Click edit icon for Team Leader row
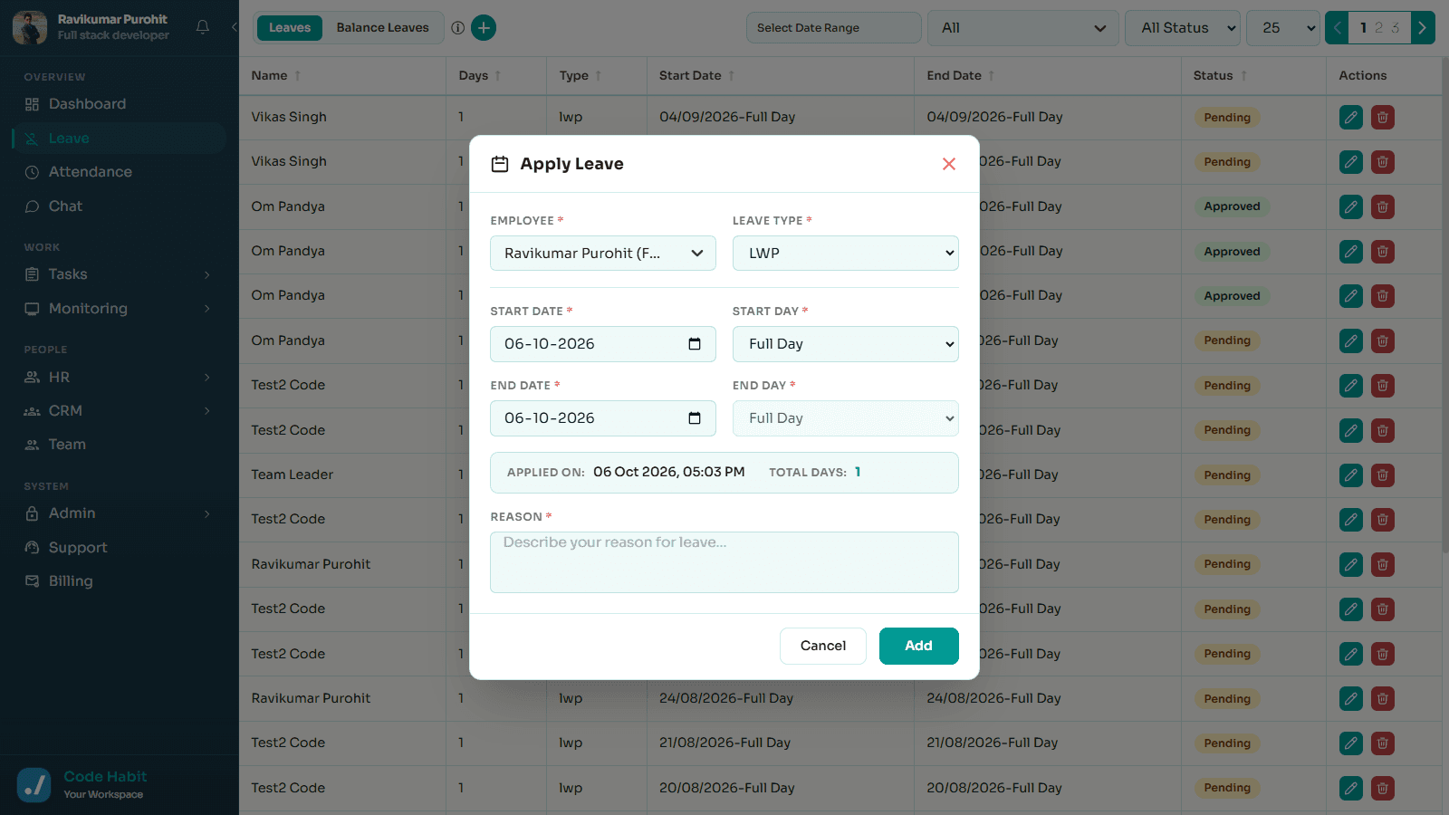This screenshot has height=815, width=1449. 1351,475
